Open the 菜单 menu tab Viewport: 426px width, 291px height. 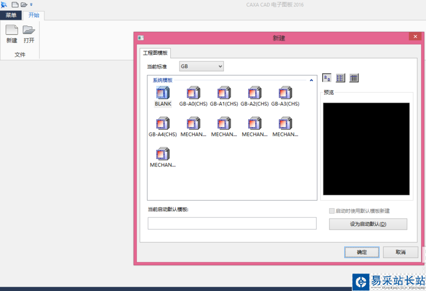click(x=11, y=15)
